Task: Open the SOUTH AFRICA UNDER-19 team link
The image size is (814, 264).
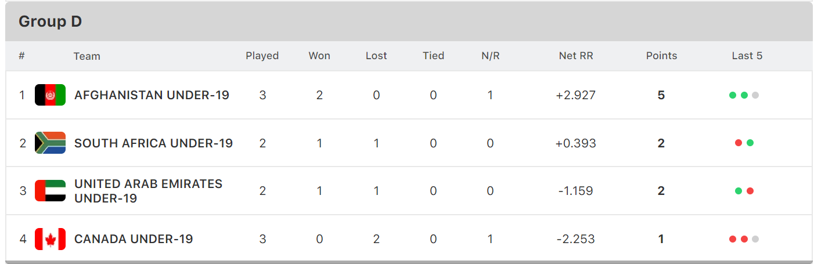Action: (x=153, y=143)
